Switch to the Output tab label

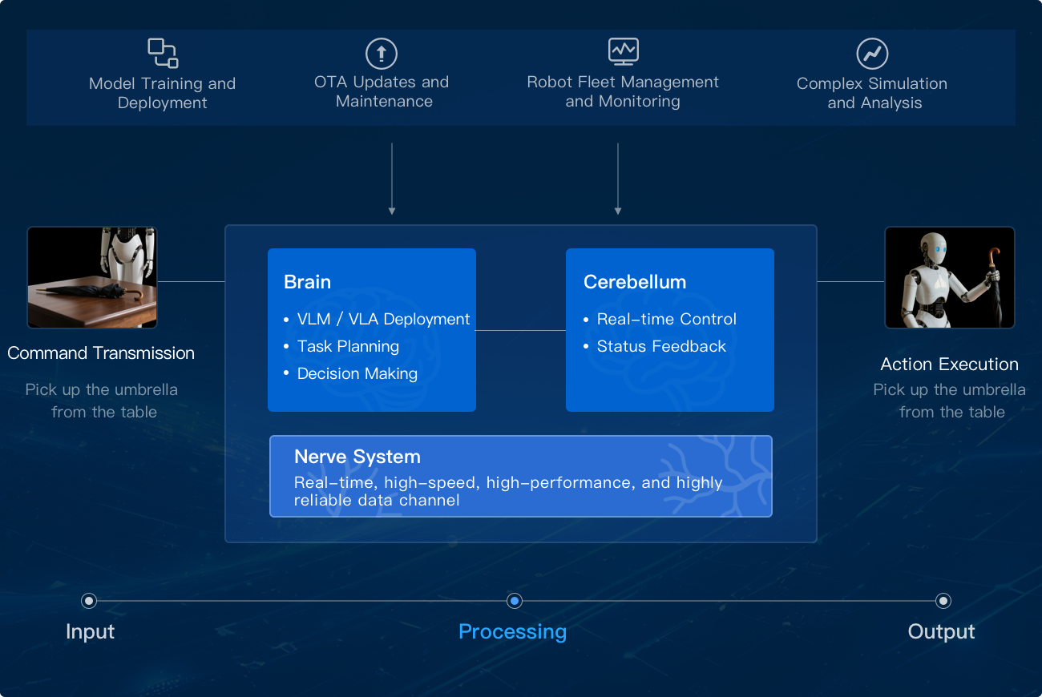click(x=941, y=631)
